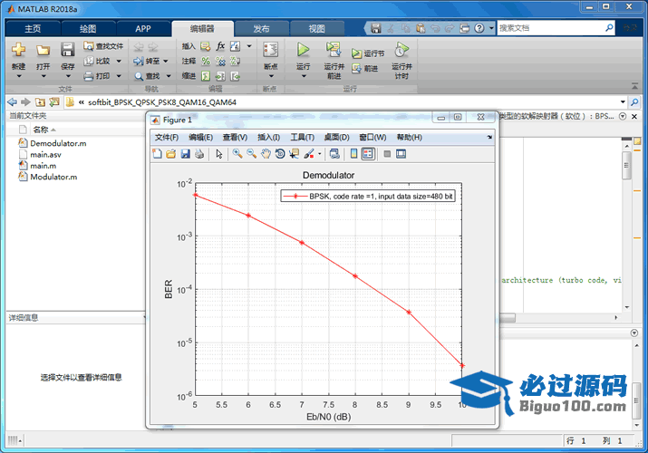Image resolution: width=648 pixels, height=453 pixels.
Task: Toggle Insert Legend button in Figure toolbar
Action: (x=368, y=154)
